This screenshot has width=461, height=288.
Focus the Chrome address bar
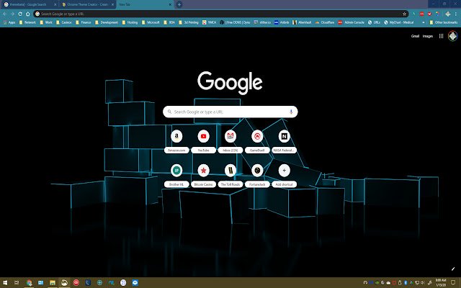click(x=220, y=14)
